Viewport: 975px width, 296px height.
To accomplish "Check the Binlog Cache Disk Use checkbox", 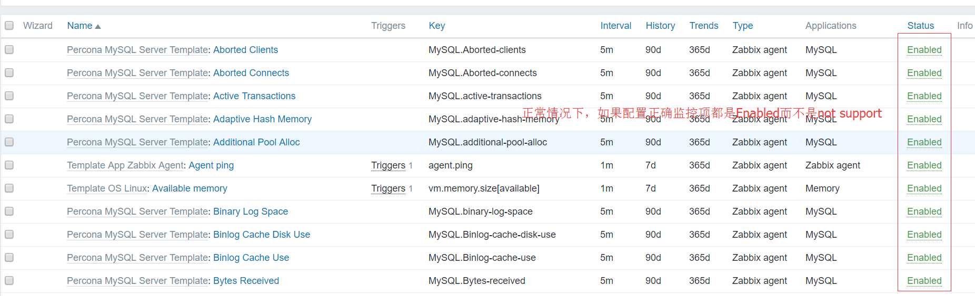I will click(x=9, y=234).
